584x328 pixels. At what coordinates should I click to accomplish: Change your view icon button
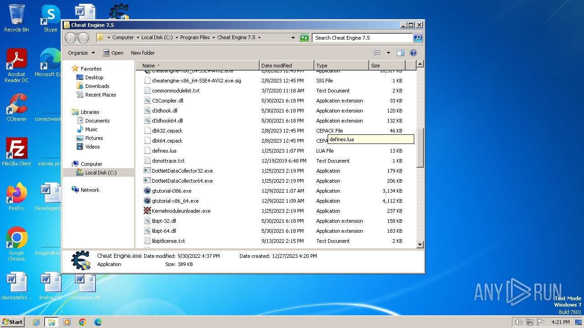377,53
